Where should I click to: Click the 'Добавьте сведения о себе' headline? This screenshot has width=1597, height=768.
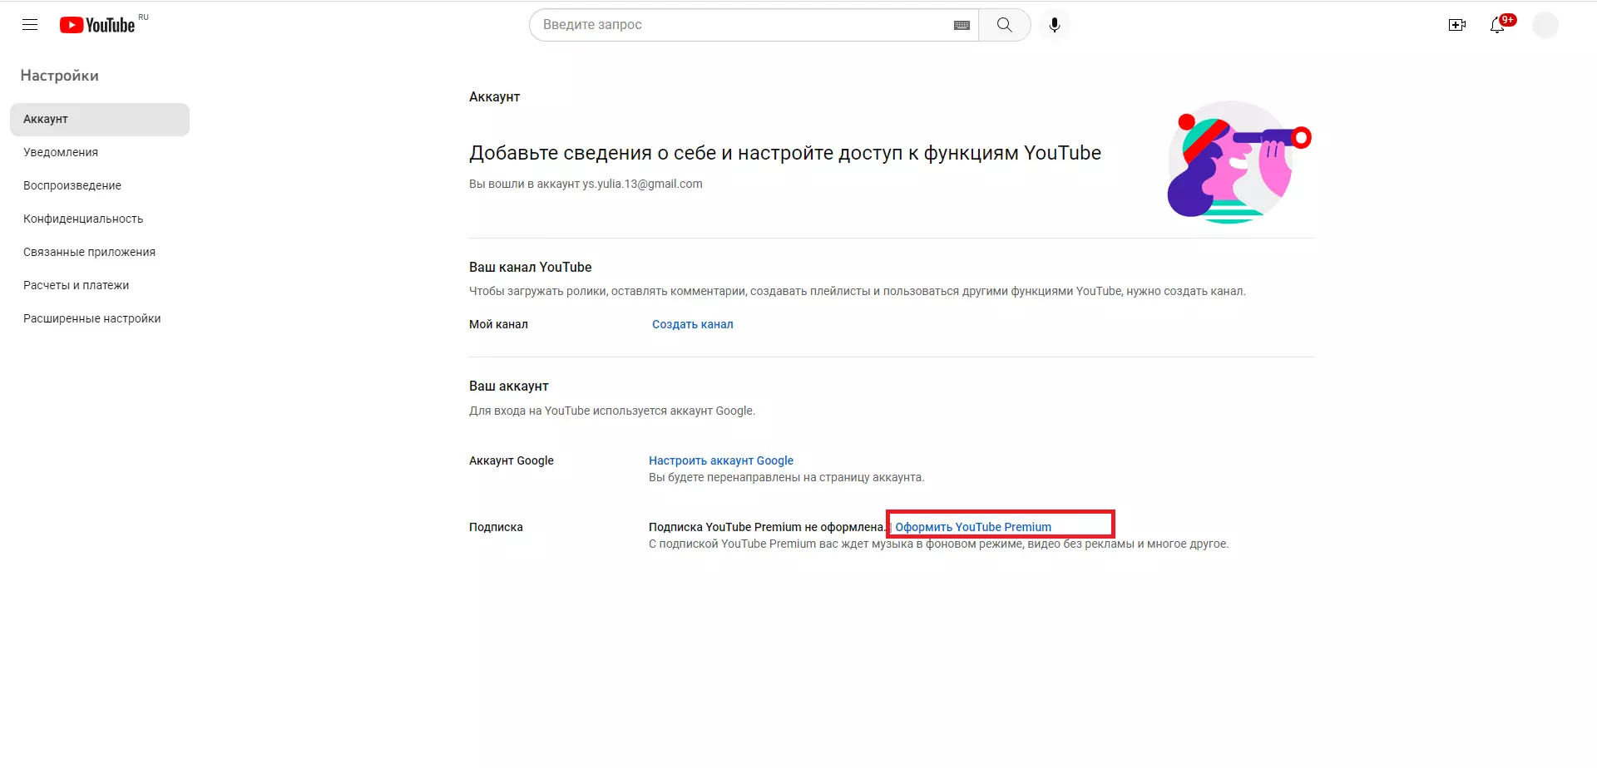pyautogui.click(x=785, y=153)
